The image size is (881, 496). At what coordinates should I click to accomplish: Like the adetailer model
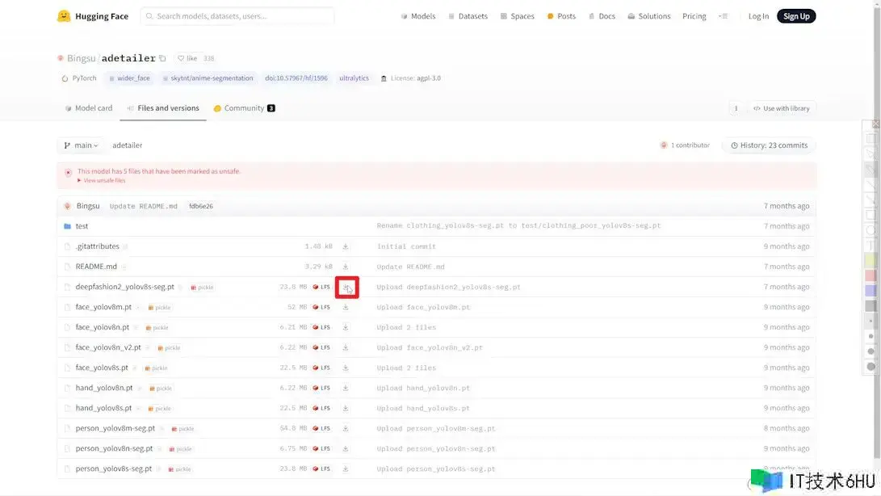[x=187, y=58]
